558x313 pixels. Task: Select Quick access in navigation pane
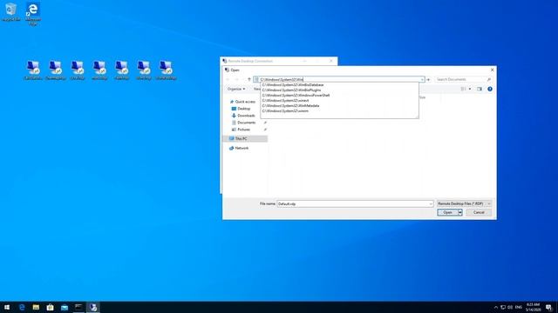pyautogui.click(x=245, y=102)
